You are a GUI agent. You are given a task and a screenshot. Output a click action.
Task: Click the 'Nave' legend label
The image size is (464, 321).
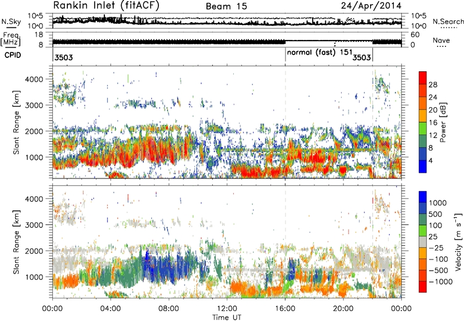click(x=441, y=40)
